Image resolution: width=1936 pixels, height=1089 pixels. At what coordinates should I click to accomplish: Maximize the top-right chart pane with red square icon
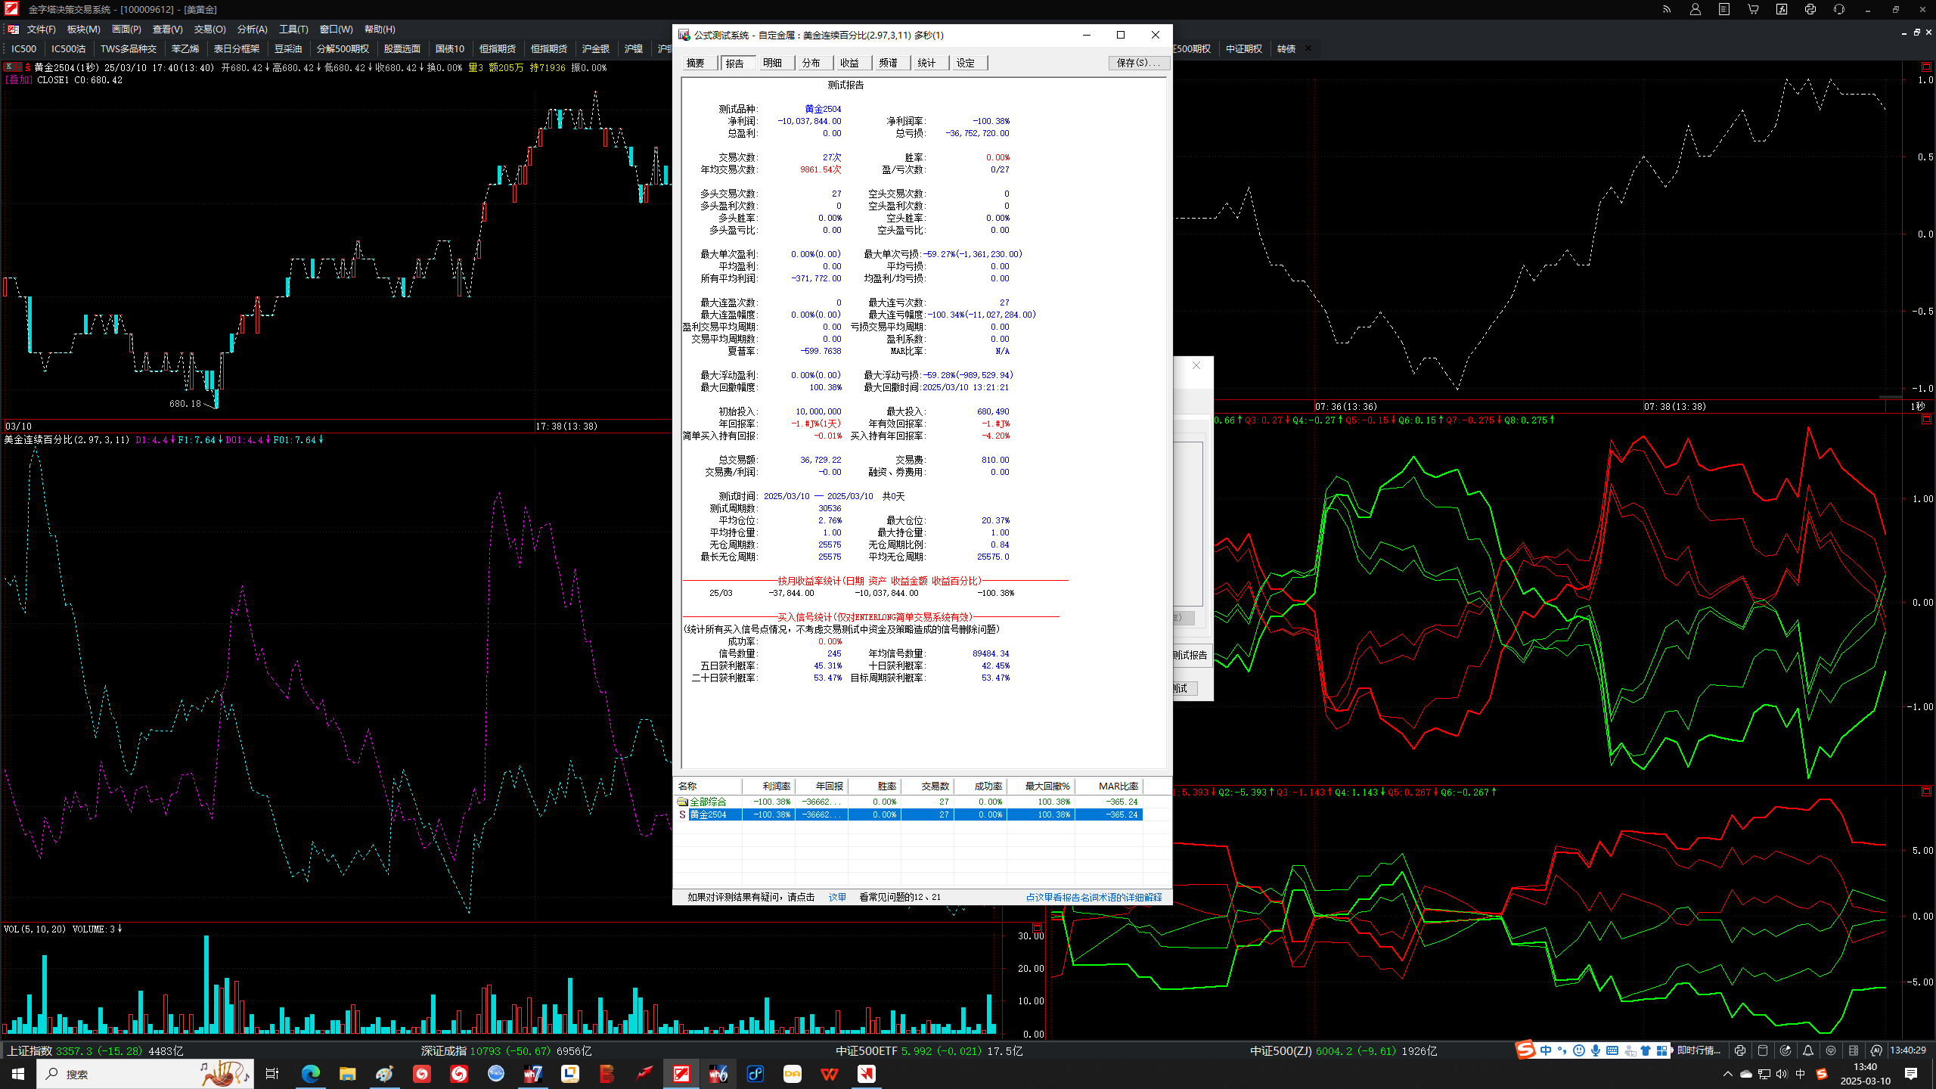pyautogui.click(x=1926, y=67)
